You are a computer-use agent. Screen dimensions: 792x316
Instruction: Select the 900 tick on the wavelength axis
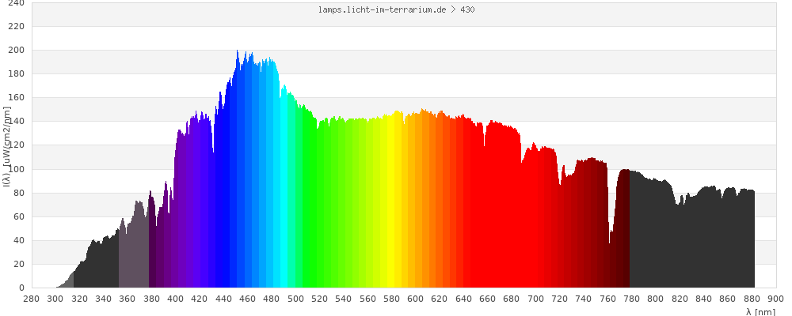coord(775,299)
